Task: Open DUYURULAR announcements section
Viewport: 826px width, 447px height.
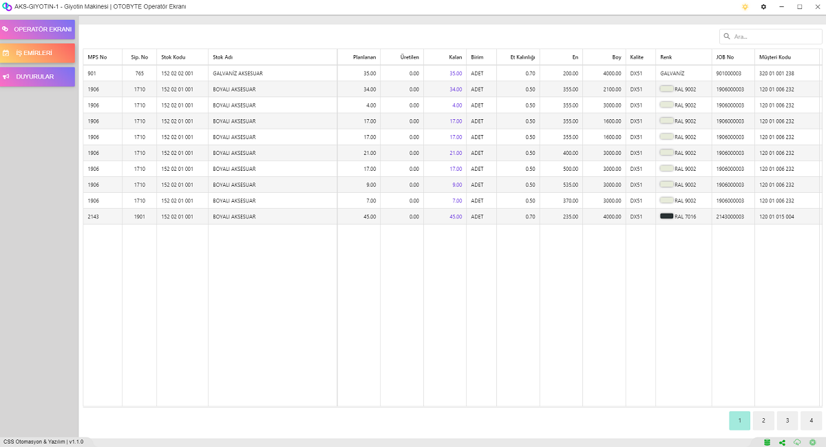Action: (38, 76)
